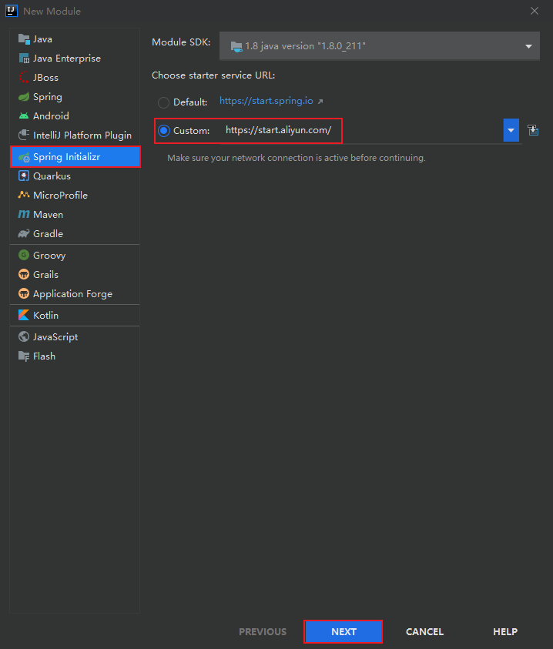Click the Kotlin logo icon

(x=24, y=316)
